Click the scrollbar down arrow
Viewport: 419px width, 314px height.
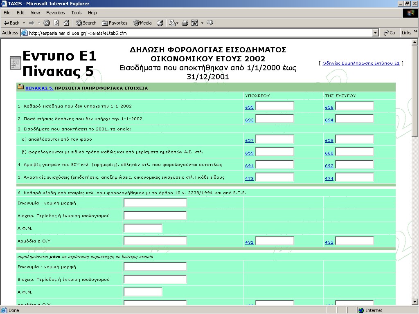point(415,302)
